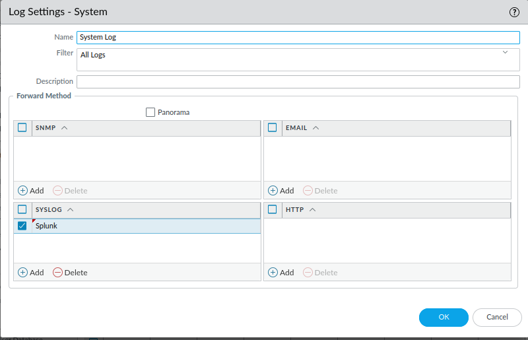This screenshot has width=528, height=340.
Task: Click into the Description field
Action: (x=298, y=82)
